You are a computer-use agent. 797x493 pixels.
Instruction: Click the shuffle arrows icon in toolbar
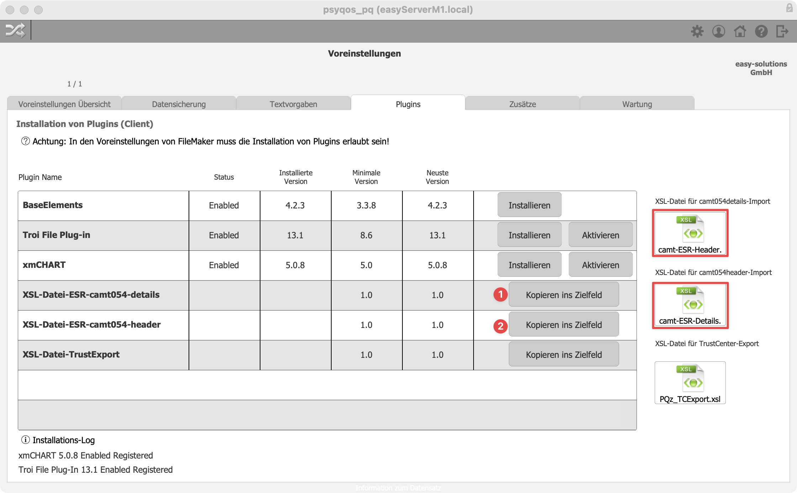(x=15, y=31)
